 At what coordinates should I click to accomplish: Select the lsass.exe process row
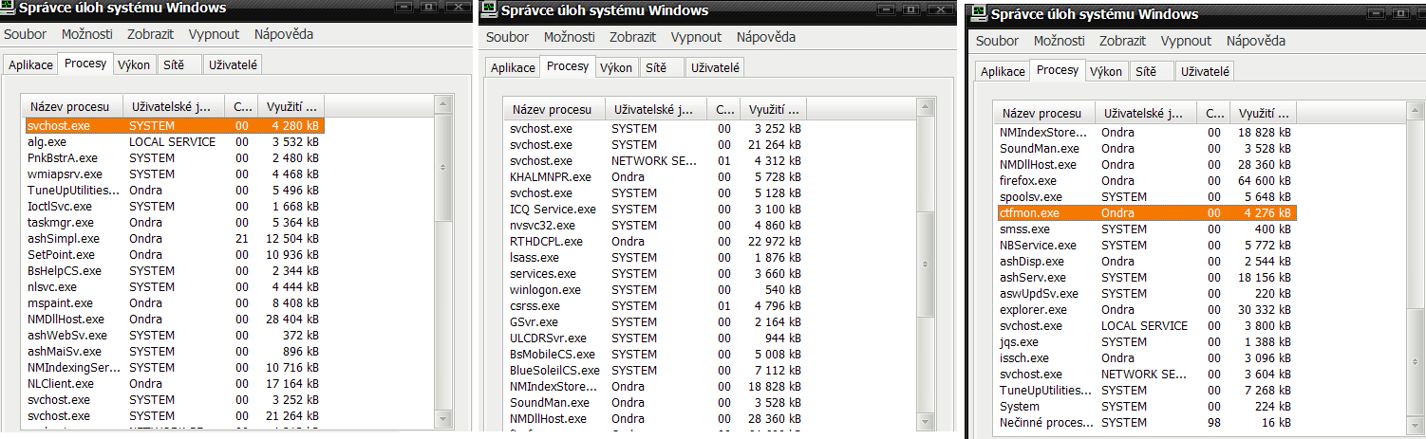[x=657, y=257]
